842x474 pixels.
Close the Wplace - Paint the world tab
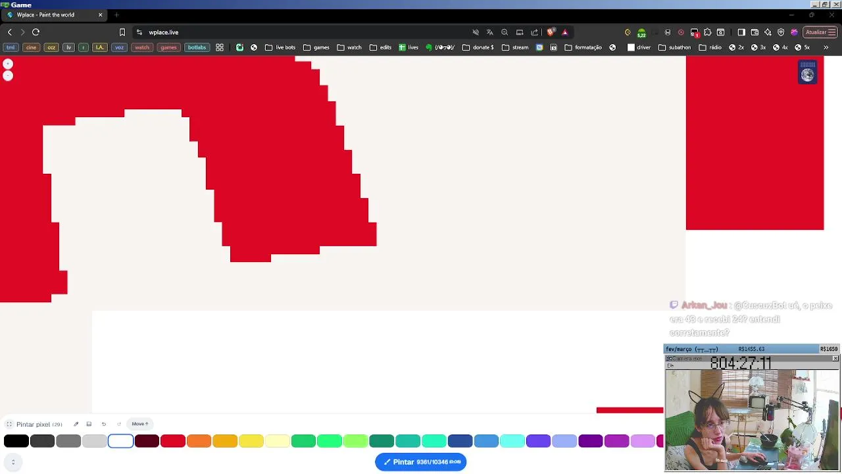(100, 14)
